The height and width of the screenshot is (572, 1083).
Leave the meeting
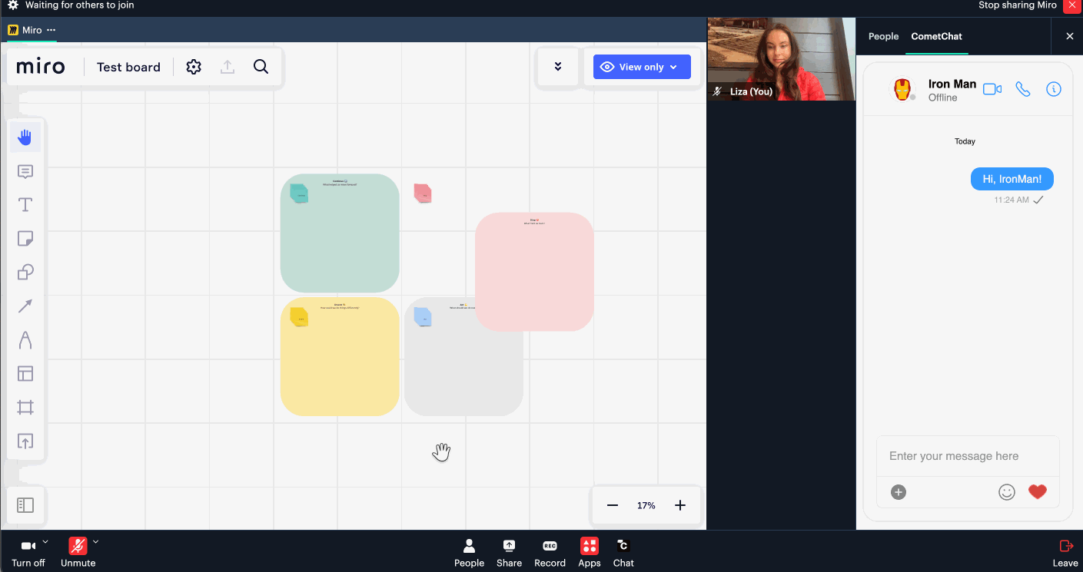coord(1065,553)
